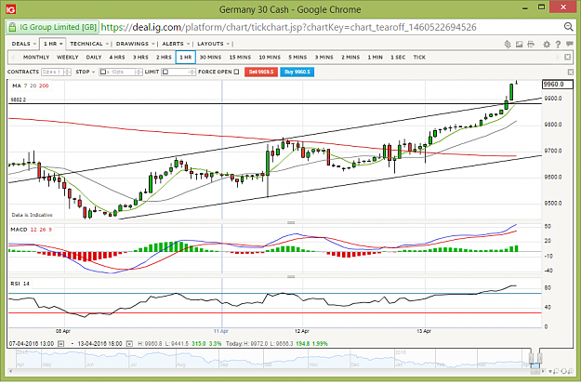This screenshot has height=384, width=581.
Task: Click the help question mark icon
Action: pos(558,44)
